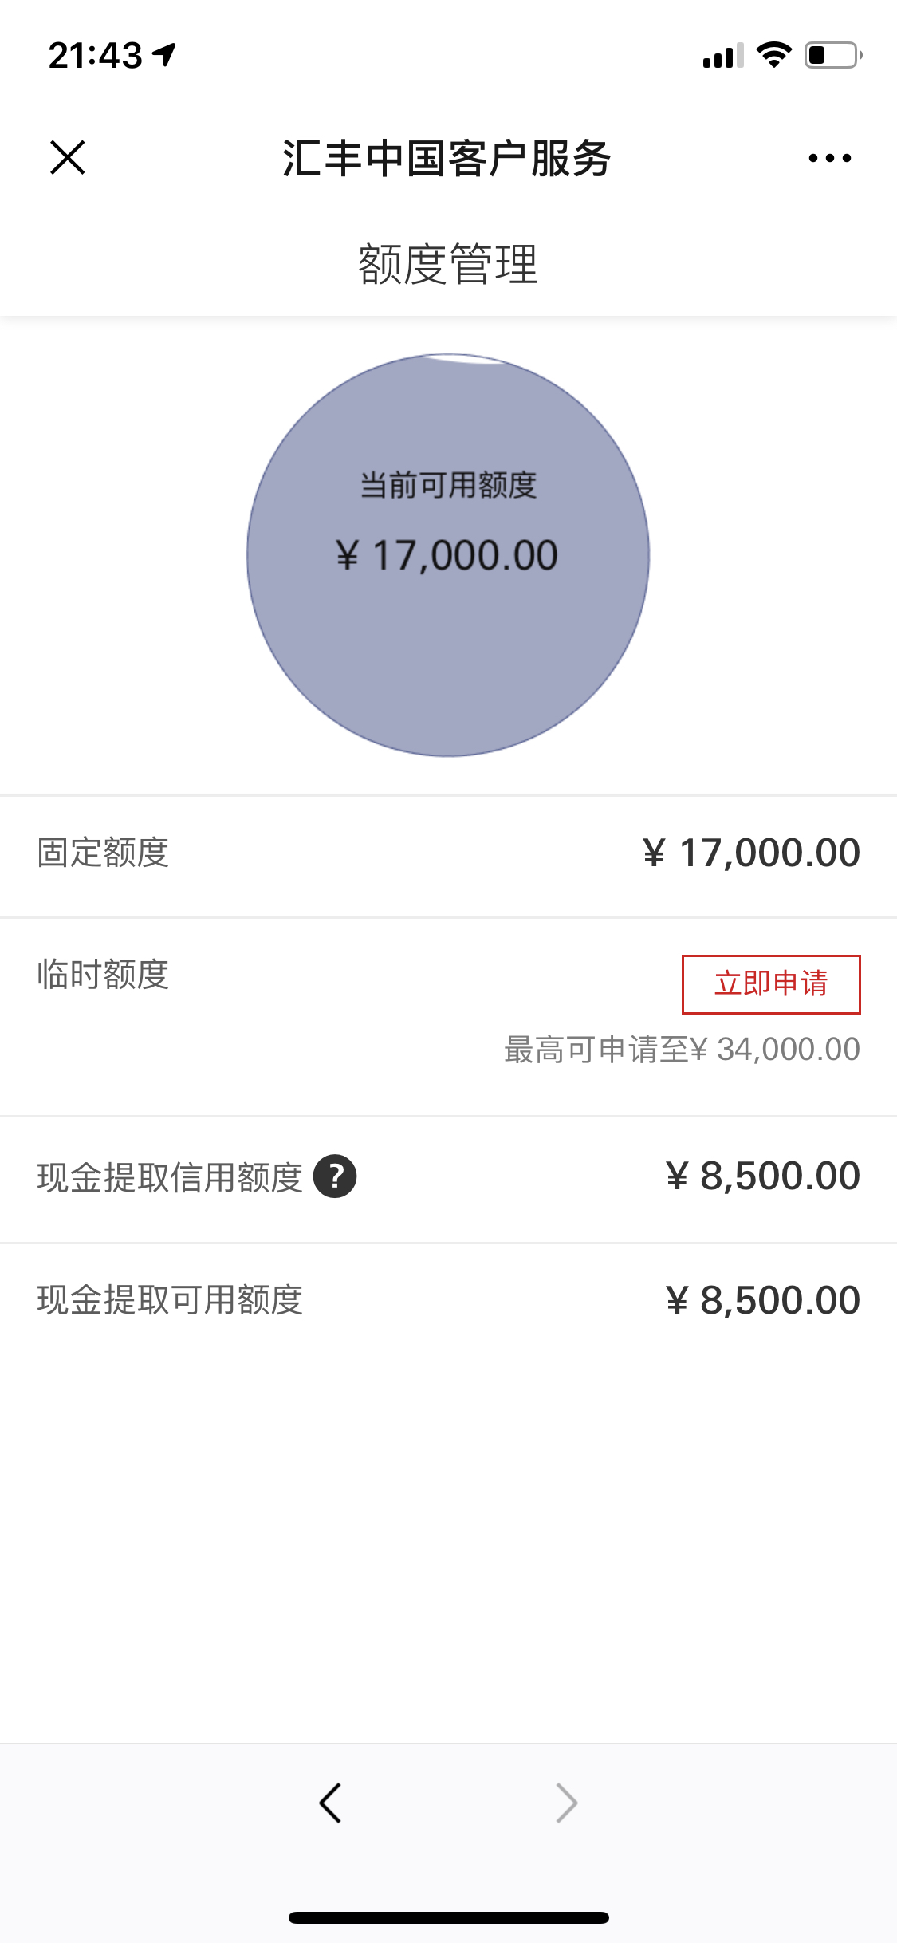Tap the 最高可申请至 ¥34,000.00 hint text
897x1943 pixels.
(x=682, y=1049)
